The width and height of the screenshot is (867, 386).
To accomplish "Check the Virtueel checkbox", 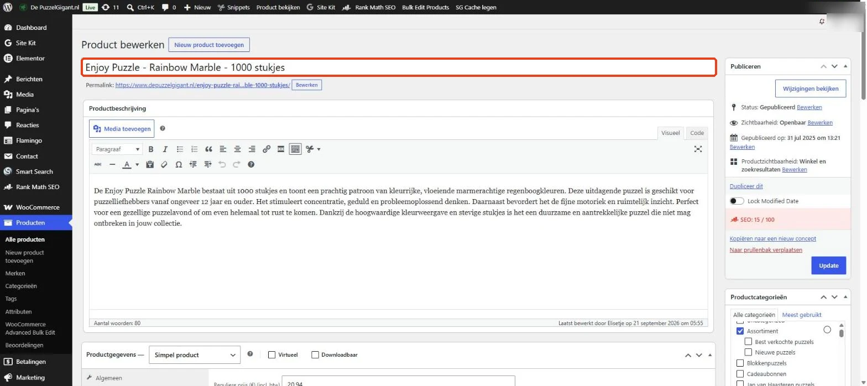I will point(271,355).
